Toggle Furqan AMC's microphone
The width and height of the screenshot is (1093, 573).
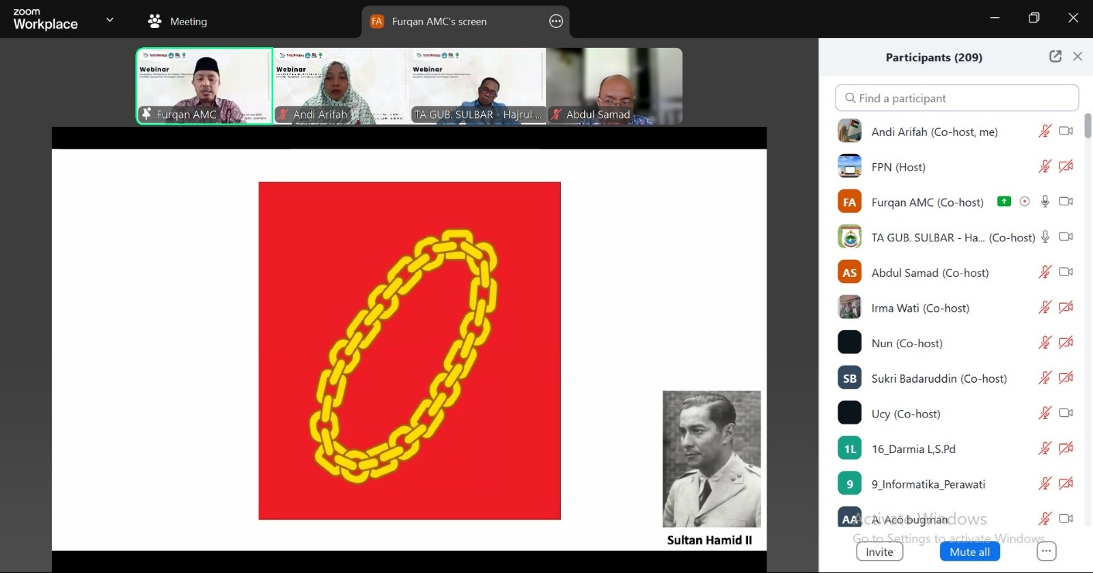click(1044, 201)
